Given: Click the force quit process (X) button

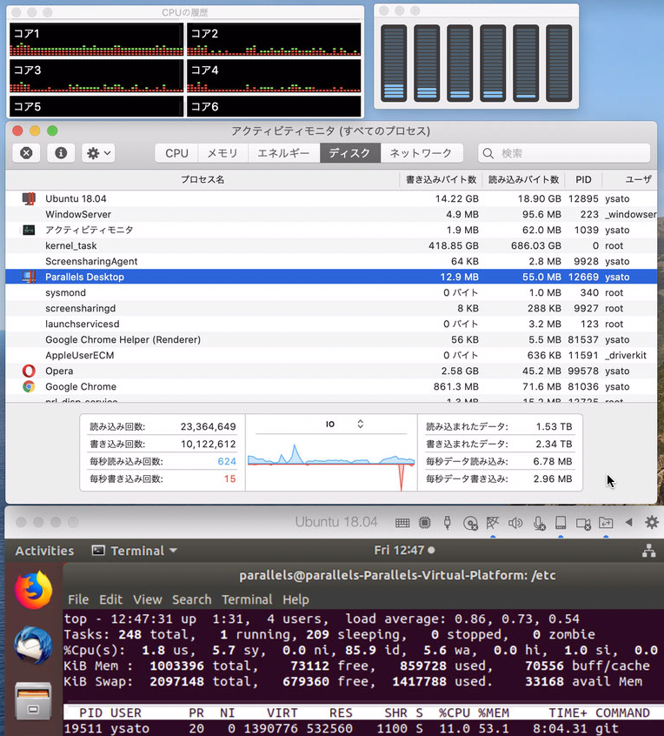Looking at the screenshot, I should pos(26,153).
